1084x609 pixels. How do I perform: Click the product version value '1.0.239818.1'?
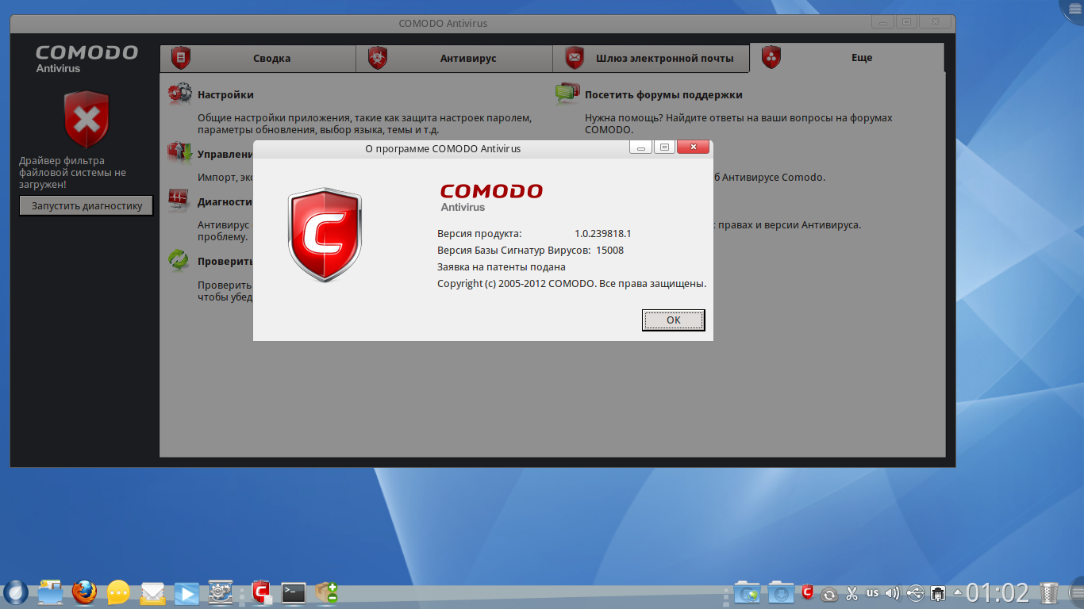[x=602, y=233]
